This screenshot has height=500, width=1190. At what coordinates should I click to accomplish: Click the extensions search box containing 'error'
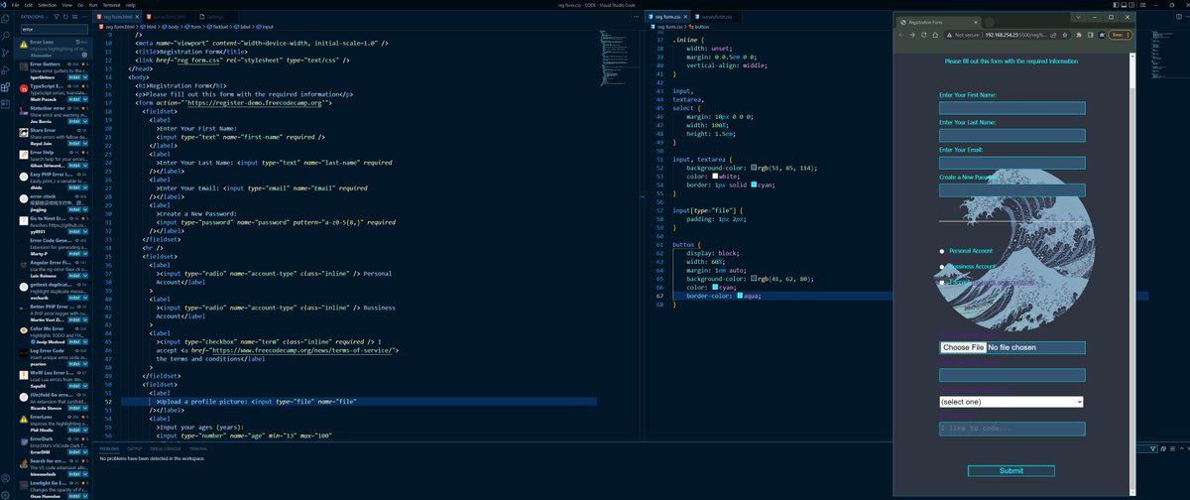click(x=53, y=30)
